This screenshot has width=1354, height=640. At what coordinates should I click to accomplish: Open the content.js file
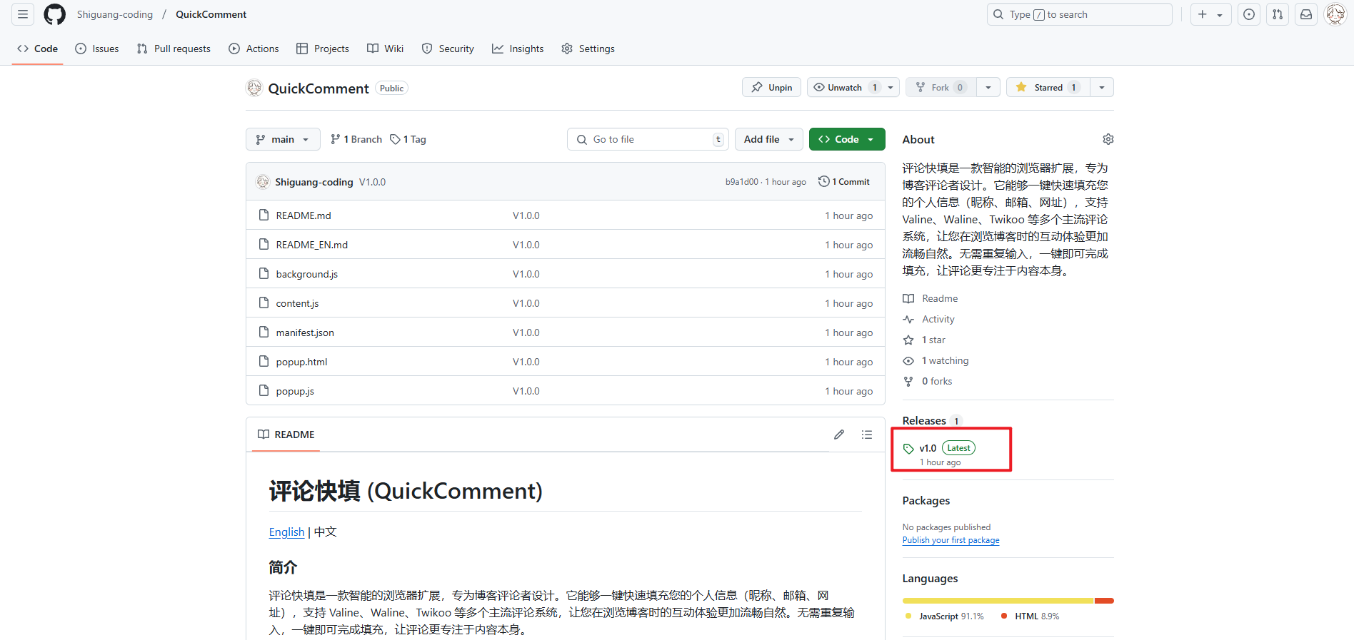tap(298, 303)
